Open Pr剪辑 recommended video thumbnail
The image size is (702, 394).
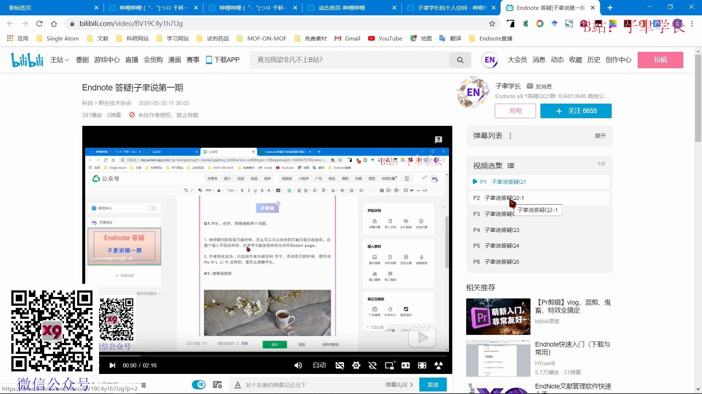(498, 317)
